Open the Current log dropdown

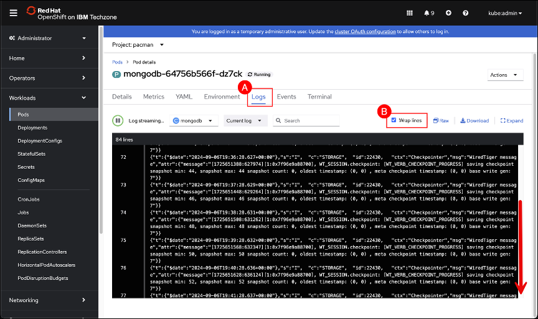click(245, 120)
